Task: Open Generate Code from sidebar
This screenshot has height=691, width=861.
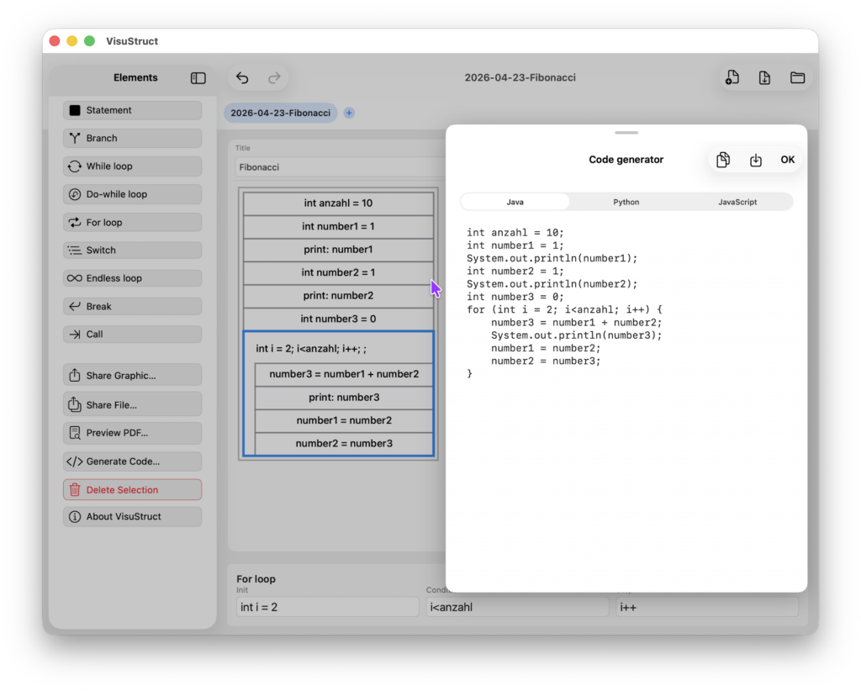Action: pos(132,462)
